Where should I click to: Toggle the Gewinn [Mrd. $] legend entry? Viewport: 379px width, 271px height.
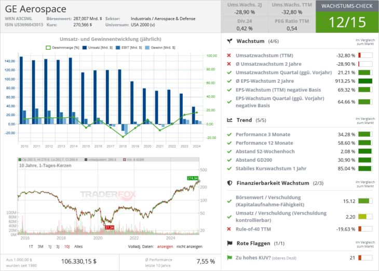coord(160,48)
